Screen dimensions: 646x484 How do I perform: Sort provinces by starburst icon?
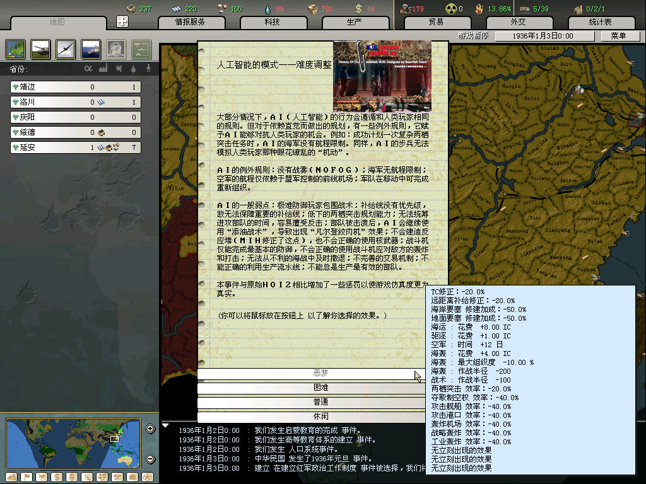point(119,68)
